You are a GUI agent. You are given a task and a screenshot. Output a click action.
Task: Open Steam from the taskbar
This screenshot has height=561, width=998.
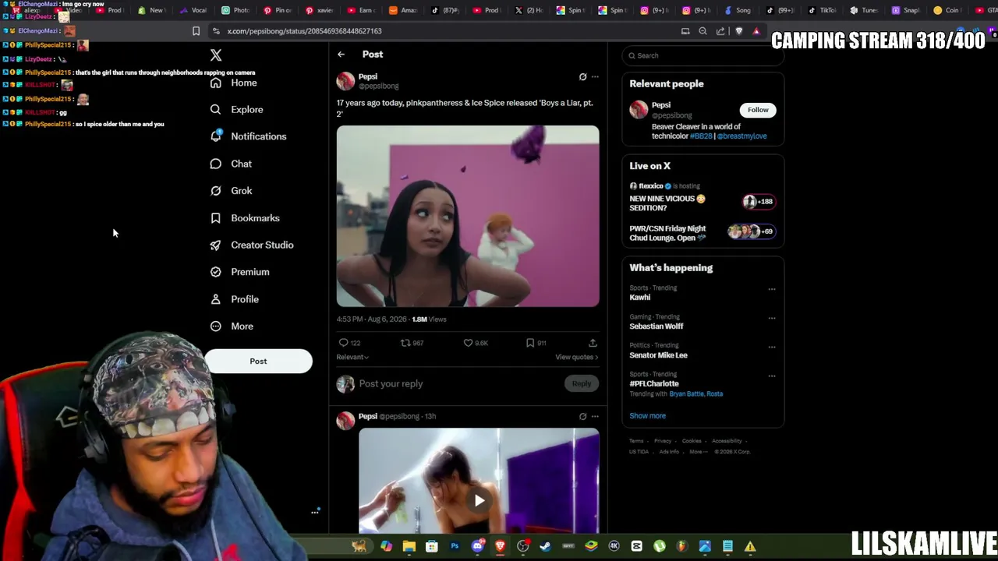pos(546,547)
